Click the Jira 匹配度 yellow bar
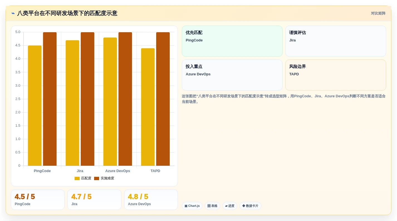Viewport: 397px width, 221px height. 72,103
